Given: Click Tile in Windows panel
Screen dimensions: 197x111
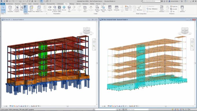Looking at the screenshot, I should pyautogui.click(x=172, y=12).
